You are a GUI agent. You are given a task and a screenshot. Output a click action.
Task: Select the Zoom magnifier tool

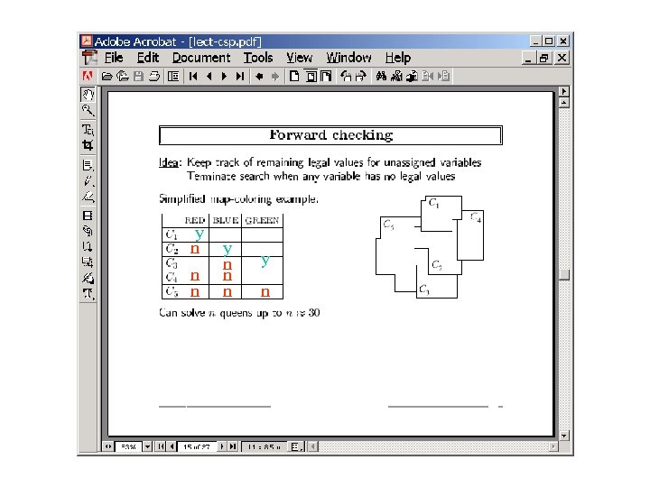(88, 111)
